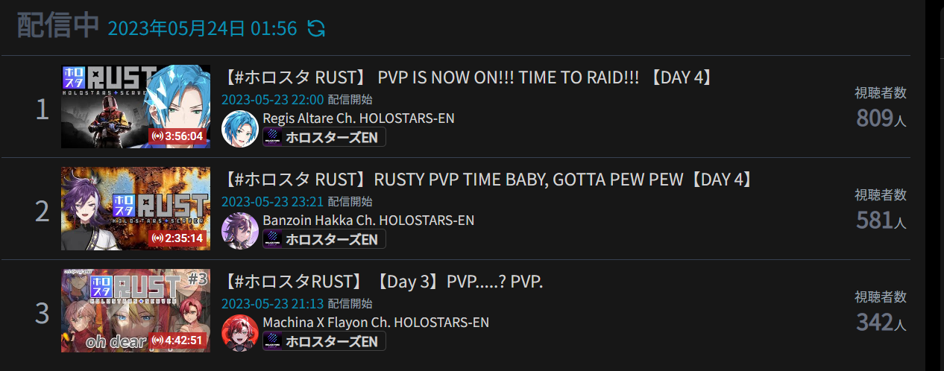Image resolution: width=944 pixels, height=371 pixels.
Task: Click Regis Altare's channel avatar icon
Action: pos(240,128)
